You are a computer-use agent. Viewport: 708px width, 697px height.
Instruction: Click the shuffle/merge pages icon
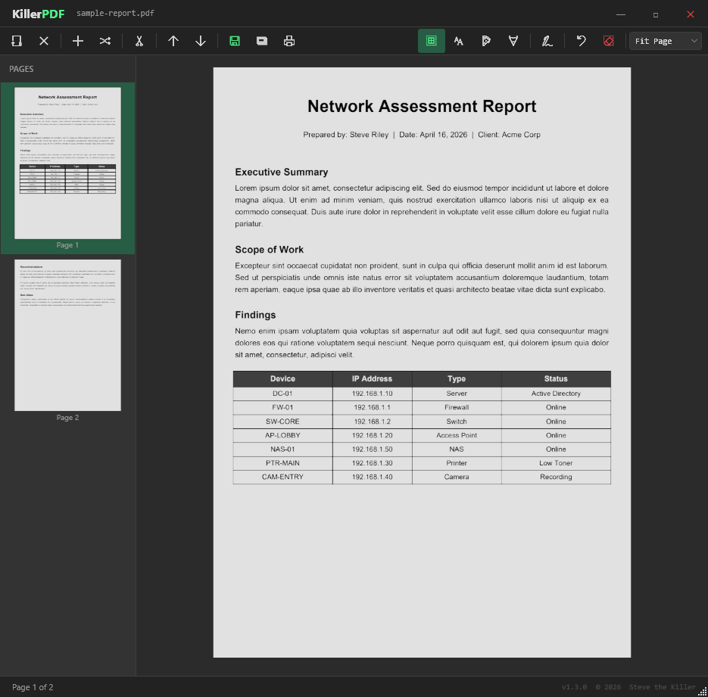105,41
